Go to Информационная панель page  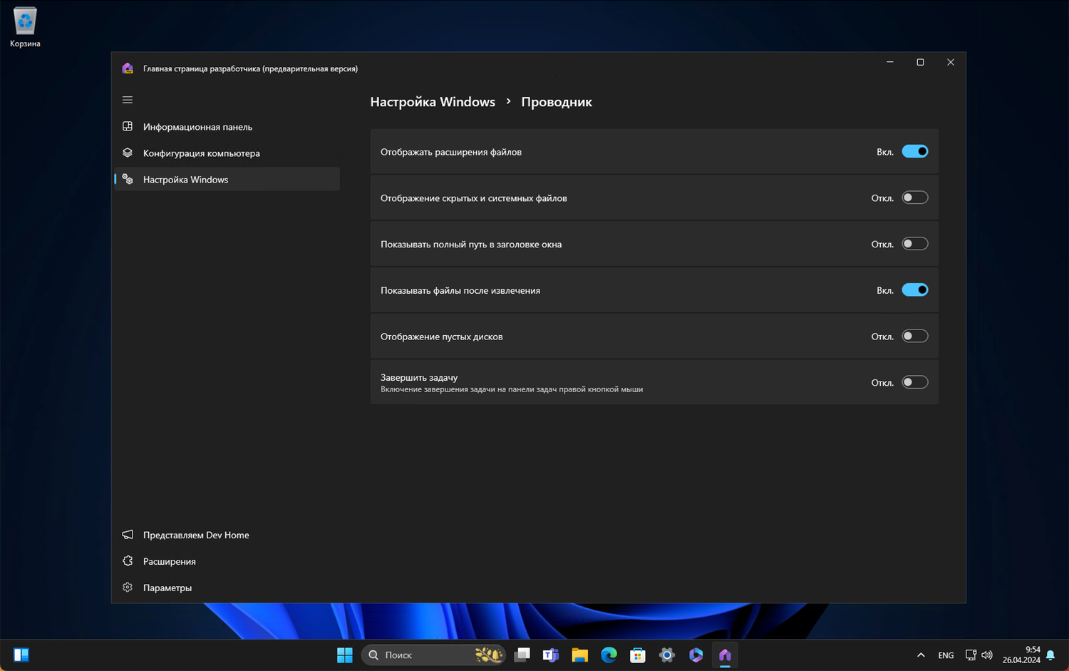227,127
